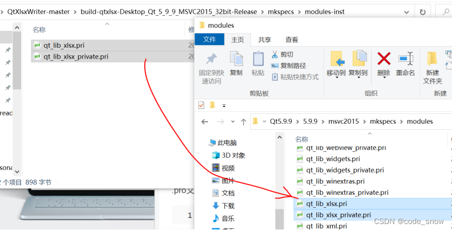Select Music (音乐) folder in navigation pane

(x=223, y=218)
